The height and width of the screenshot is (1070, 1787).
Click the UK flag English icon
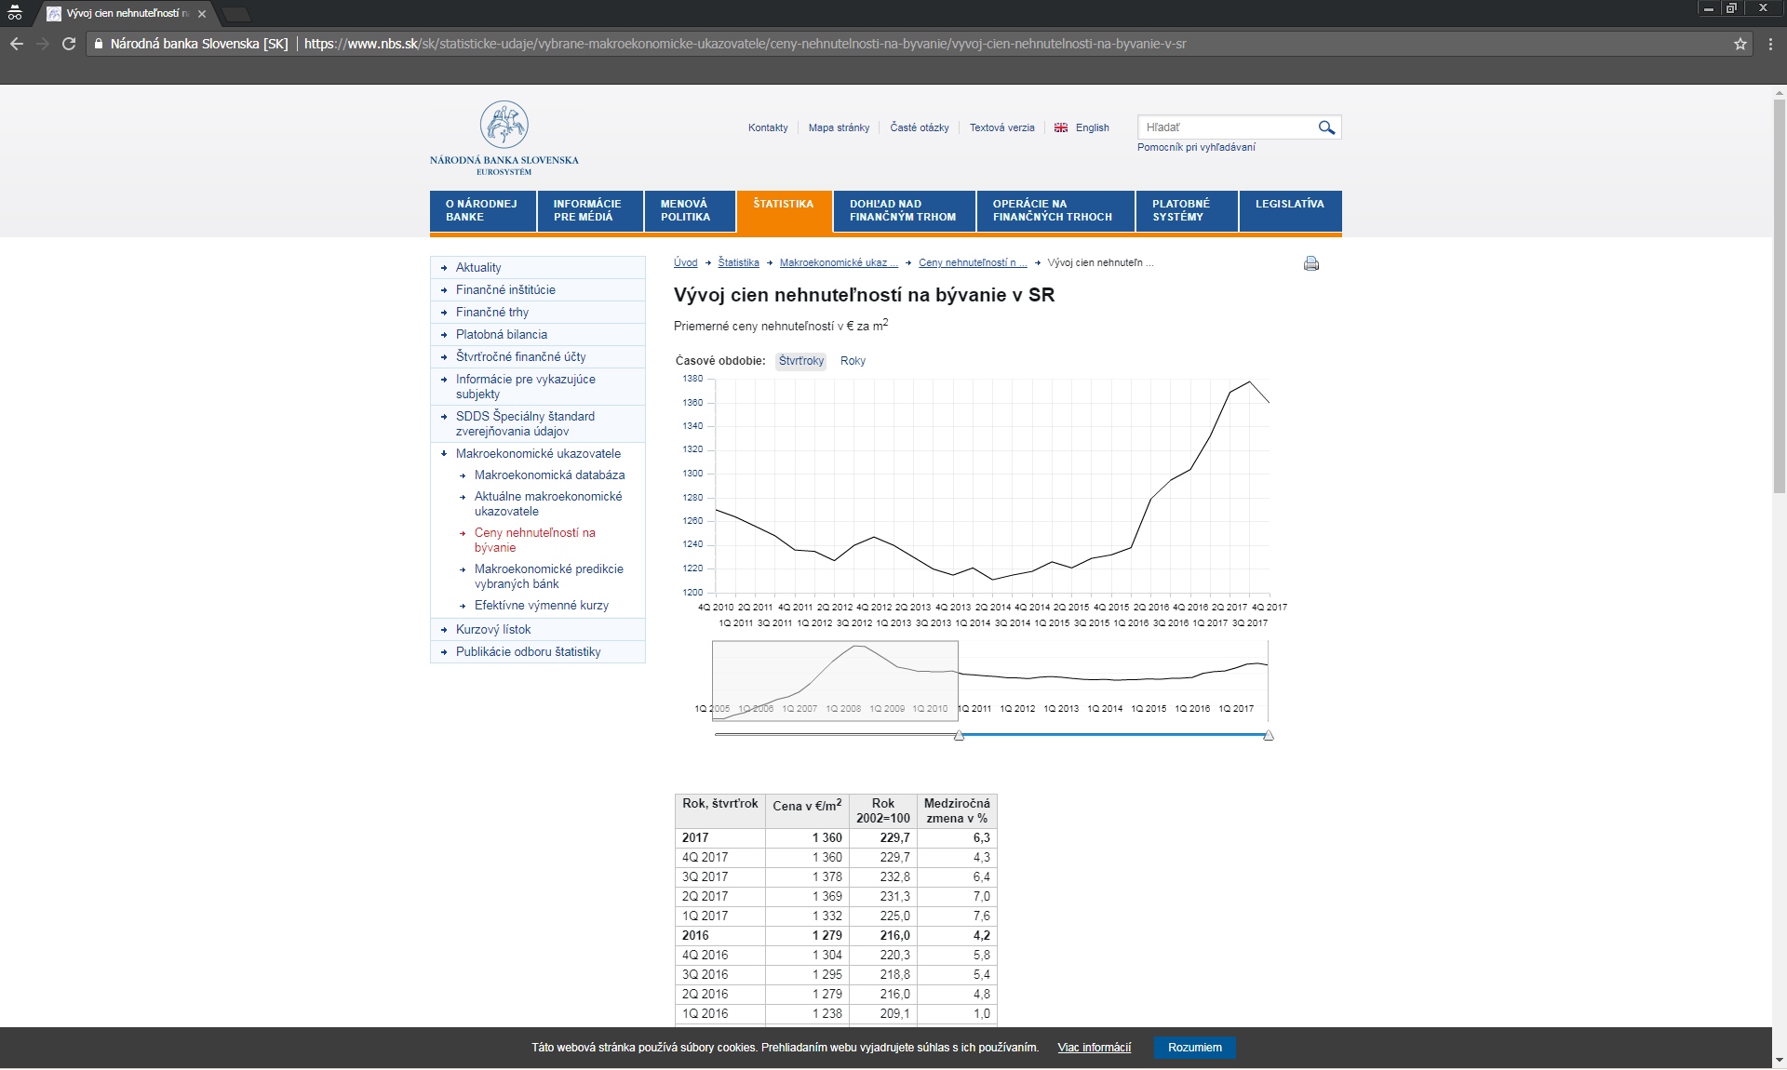[1061, 127]
